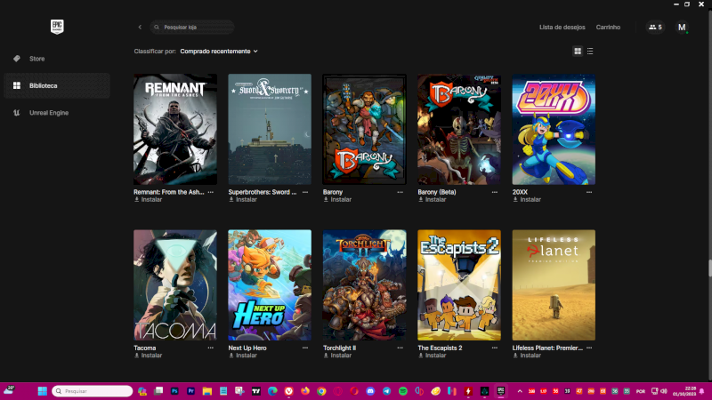Click Instalar under Torchlight II

pos(337,356)
